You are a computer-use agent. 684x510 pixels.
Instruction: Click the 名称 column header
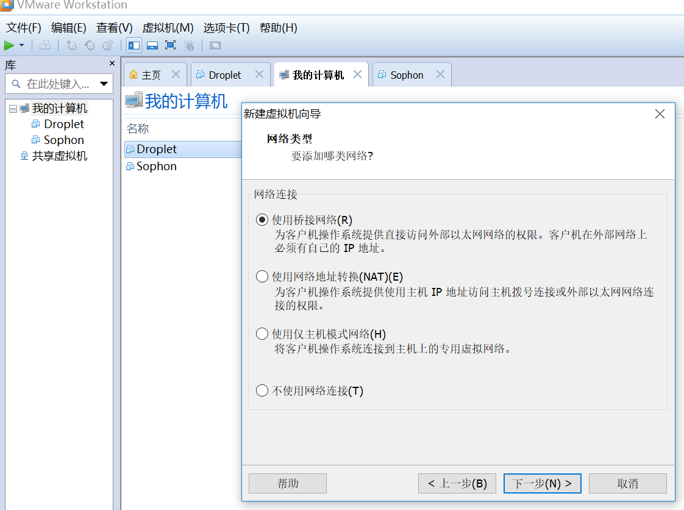[138, 128]
